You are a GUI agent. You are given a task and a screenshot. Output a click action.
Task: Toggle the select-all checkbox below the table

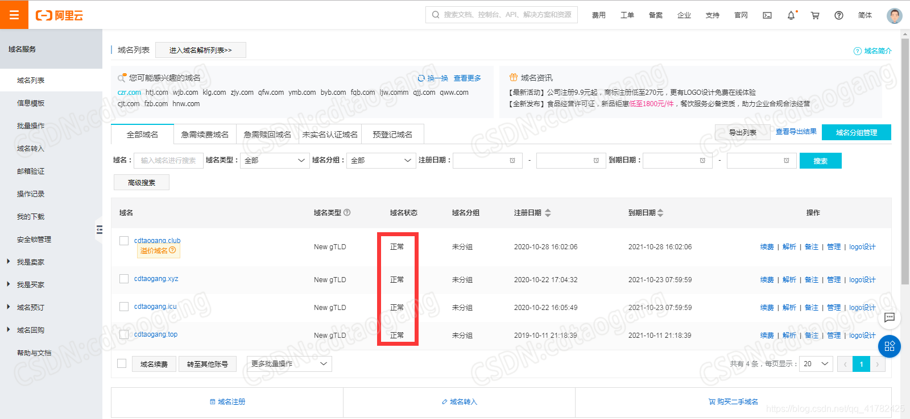(122, 363)
